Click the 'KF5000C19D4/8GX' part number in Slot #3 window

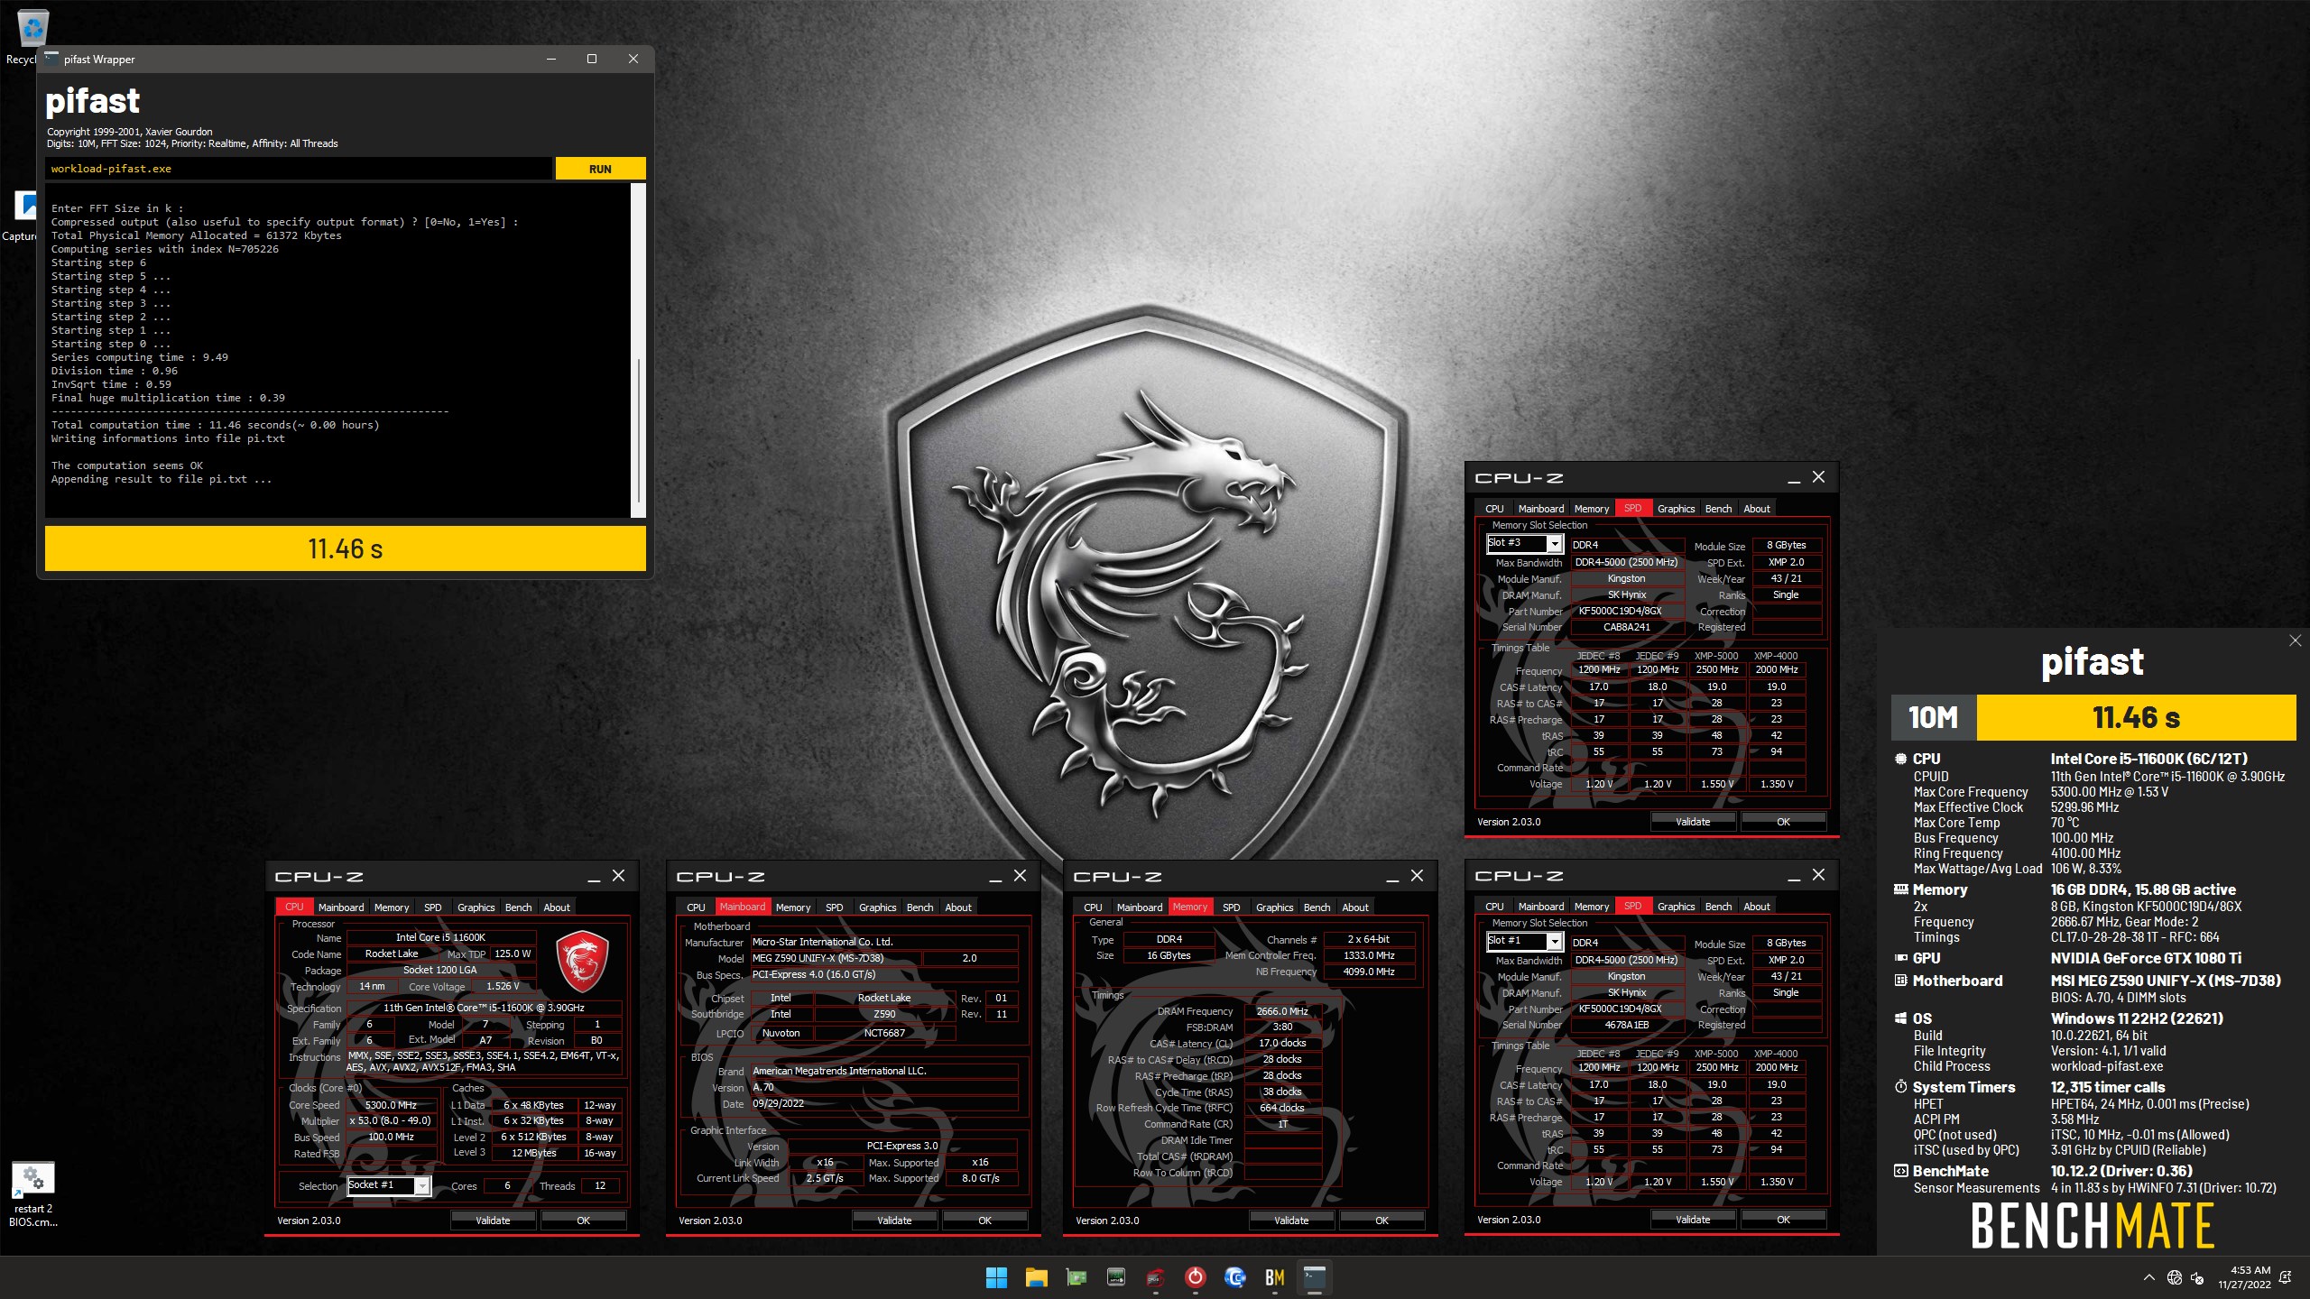tap(1626, 611)
